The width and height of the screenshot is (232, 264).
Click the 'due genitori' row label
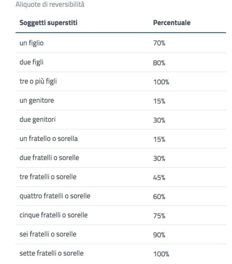tap(38, 120)
